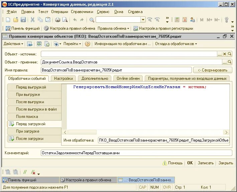Undo with the left arrow icon
237x192 pixels.
[75, 20]
